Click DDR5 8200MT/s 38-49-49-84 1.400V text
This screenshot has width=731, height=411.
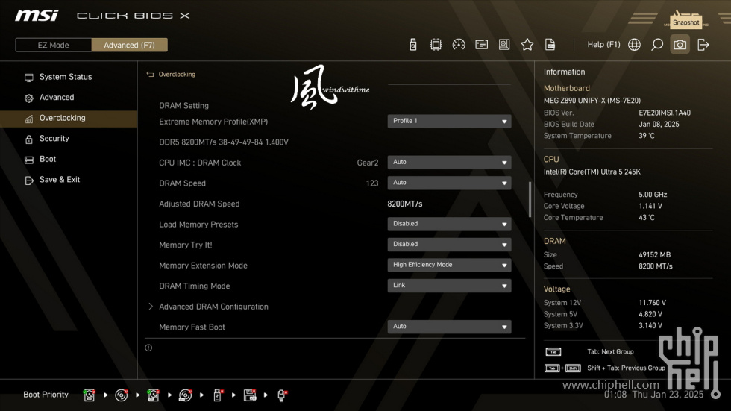[x=224, y=142]
